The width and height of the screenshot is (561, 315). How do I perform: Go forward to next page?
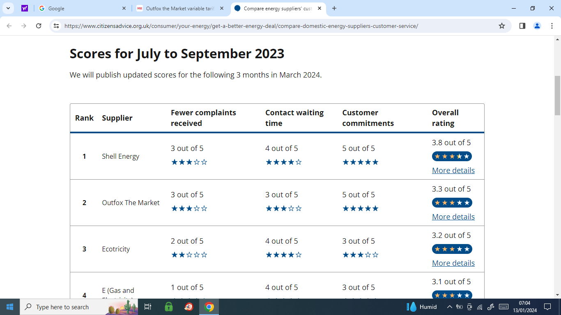(x=24, y=26)
